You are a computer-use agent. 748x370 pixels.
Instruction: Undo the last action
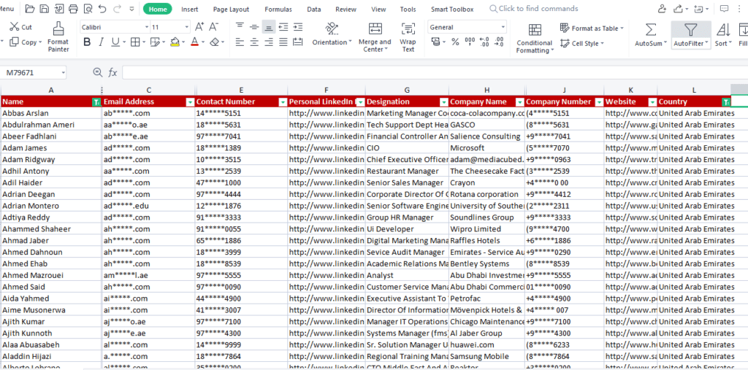(102, 9)
